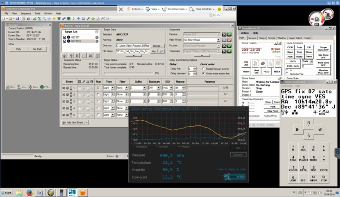Open the Sequence menu
The width and height of the screenshot is (340, 197).
click(x=26, y=14)
